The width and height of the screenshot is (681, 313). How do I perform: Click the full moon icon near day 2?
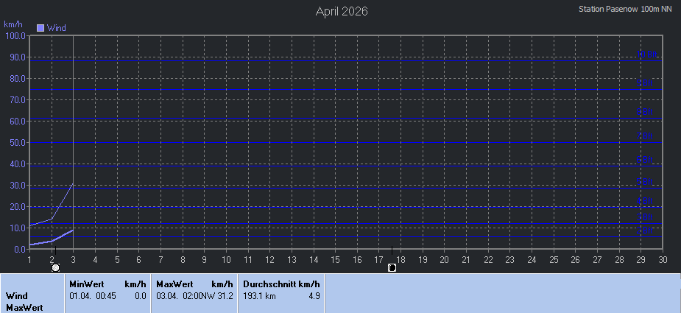click(x=55, y=268)
